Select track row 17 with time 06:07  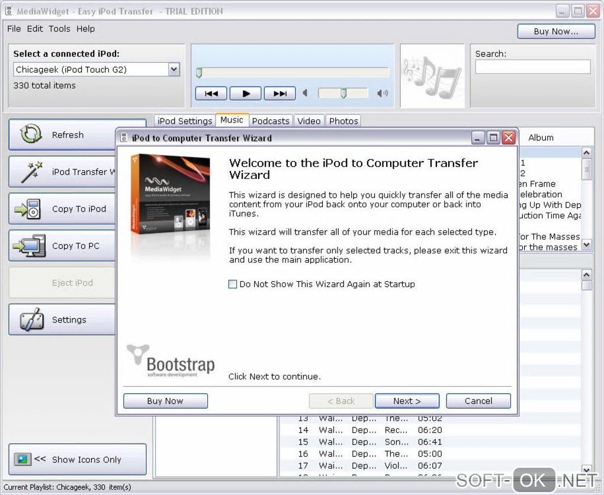pyautogui.click(x=430, y=466)
